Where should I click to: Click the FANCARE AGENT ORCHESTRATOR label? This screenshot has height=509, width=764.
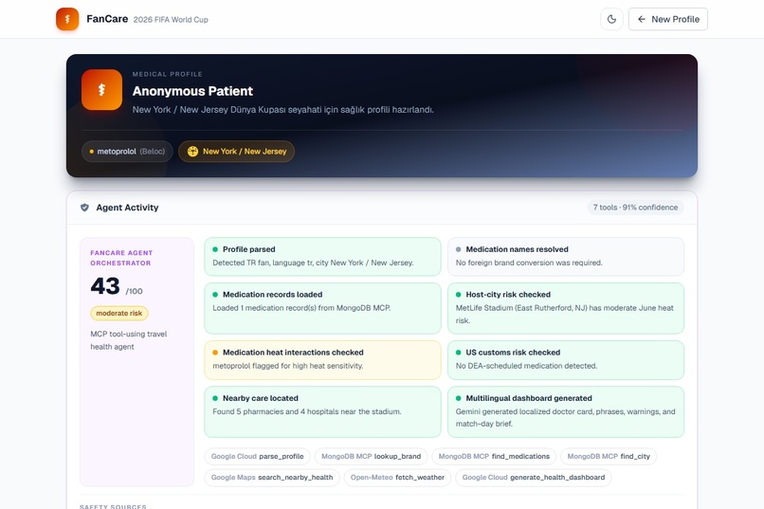[x=121, y=258]
